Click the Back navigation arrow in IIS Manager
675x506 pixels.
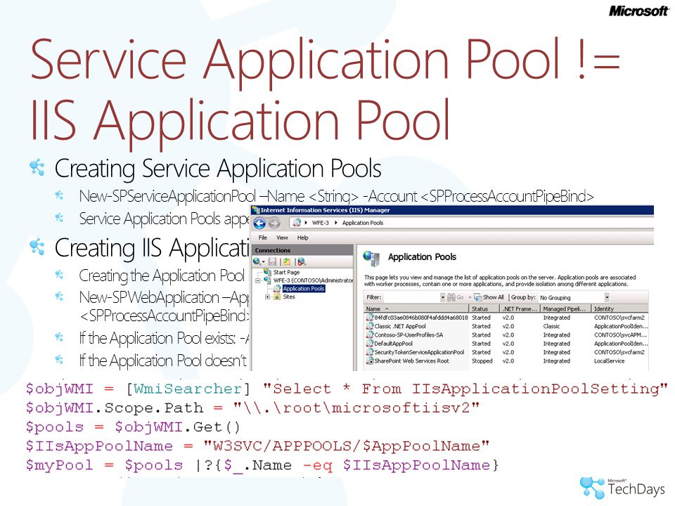259,223
